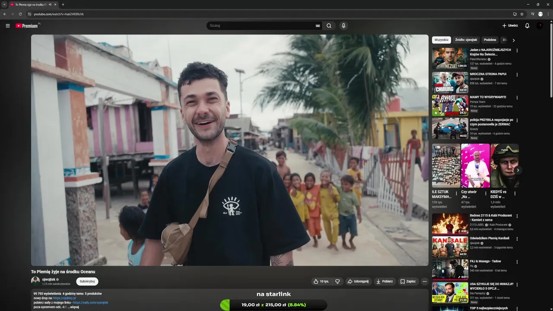Open options for the policja PRZYBIŁA video
The height and width of the screenshot is (311, 553).
click(x=517, y=121)
